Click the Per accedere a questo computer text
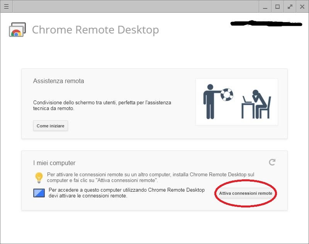309x244 pixels. [x=127, y=193]
